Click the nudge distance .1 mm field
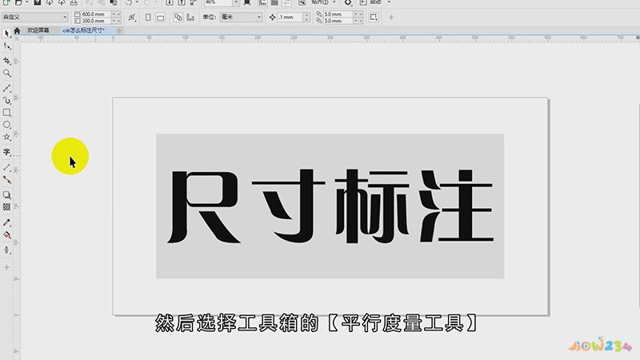 [x=290, y=17]
